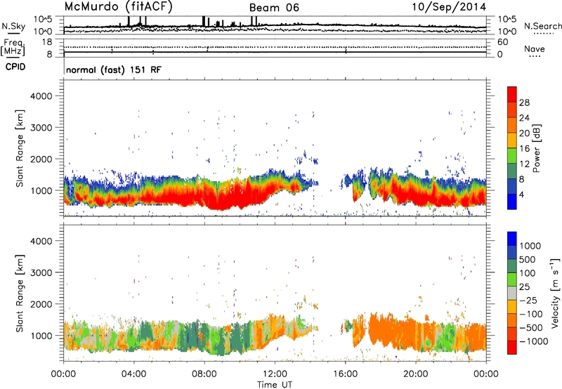The width and height of the screenshot is (562, 389).
Task: Click Slant Range label of power panel
Action: pyautogui.click(x=20, y=148)
